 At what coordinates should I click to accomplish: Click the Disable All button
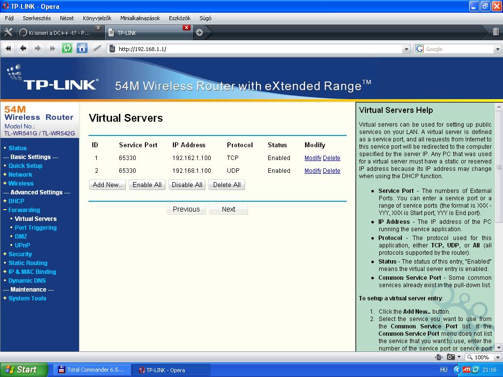click(x=187, y=185)
